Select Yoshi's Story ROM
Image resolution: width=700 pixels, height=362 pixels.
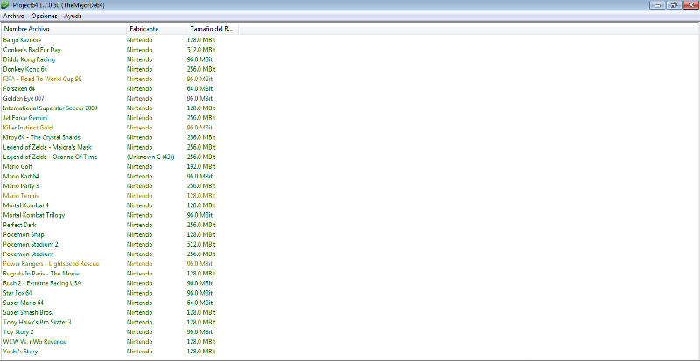(x=20, y=352)
